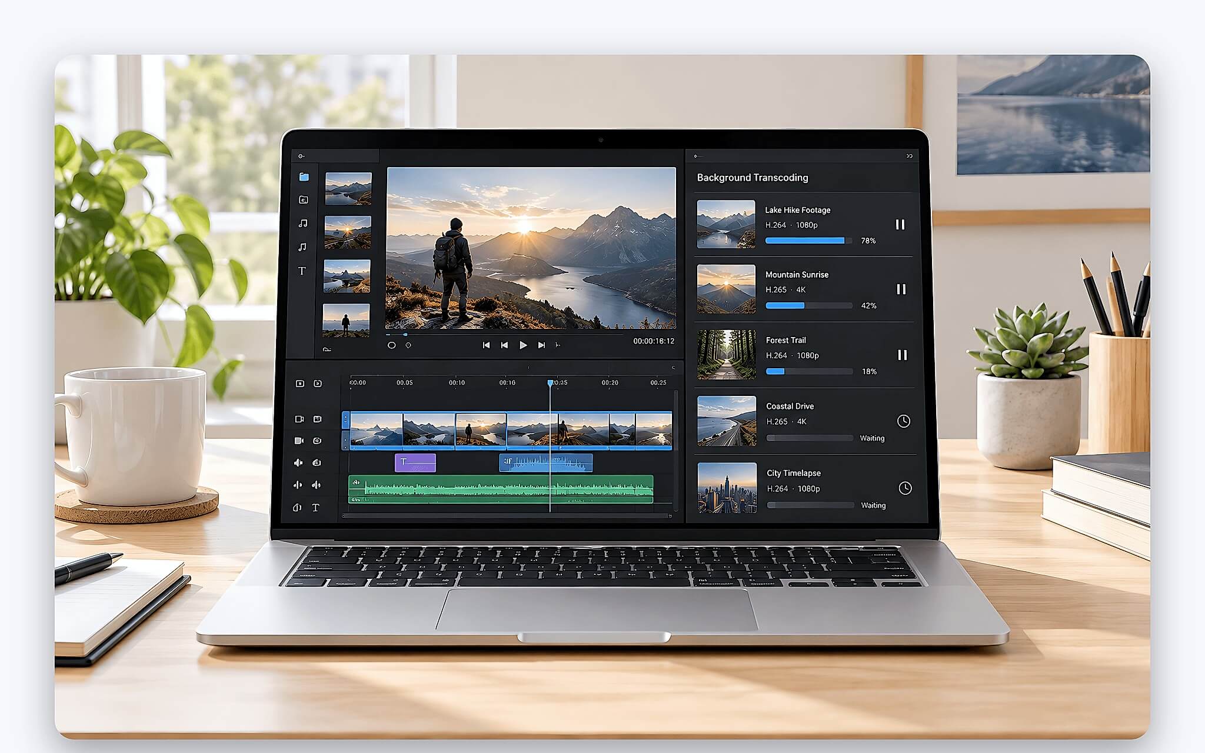Click the '78%' progress value

point(868,241)
